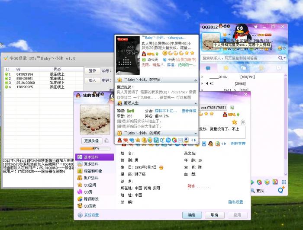The width and height of the screenshot is (303, 230).
Task: Copy account using icon beside (763517687)
Action: [x=232, y=108]
